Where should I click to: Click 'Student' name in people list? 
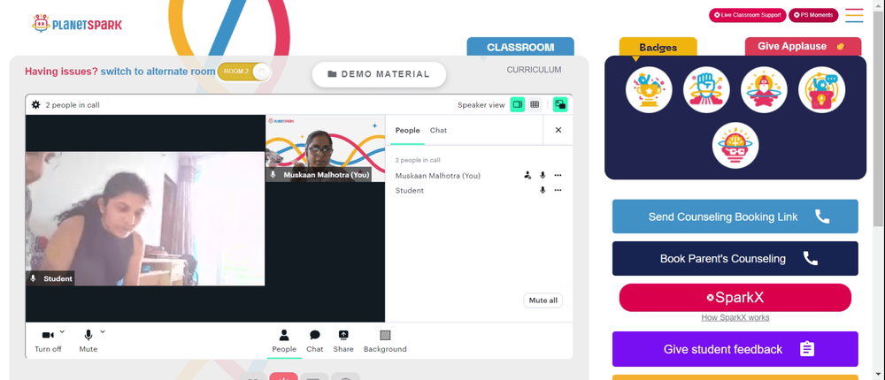[409, 191]
